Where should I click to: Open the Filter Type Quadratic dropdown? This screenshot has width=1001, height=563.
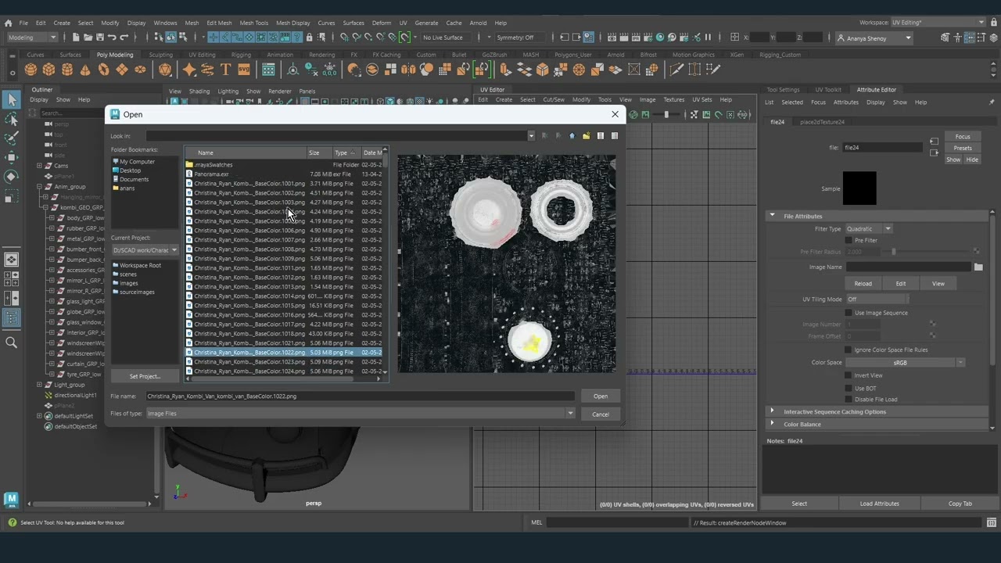869,229
